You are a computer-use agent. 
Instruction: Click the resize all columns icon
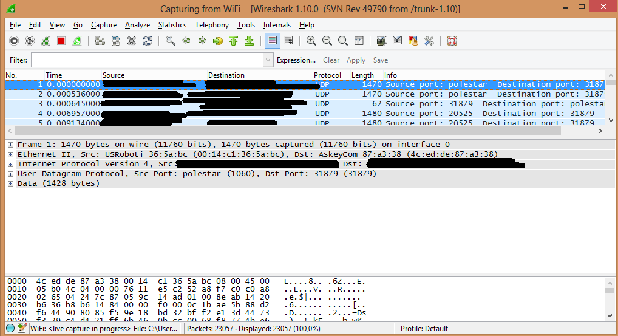359,41
